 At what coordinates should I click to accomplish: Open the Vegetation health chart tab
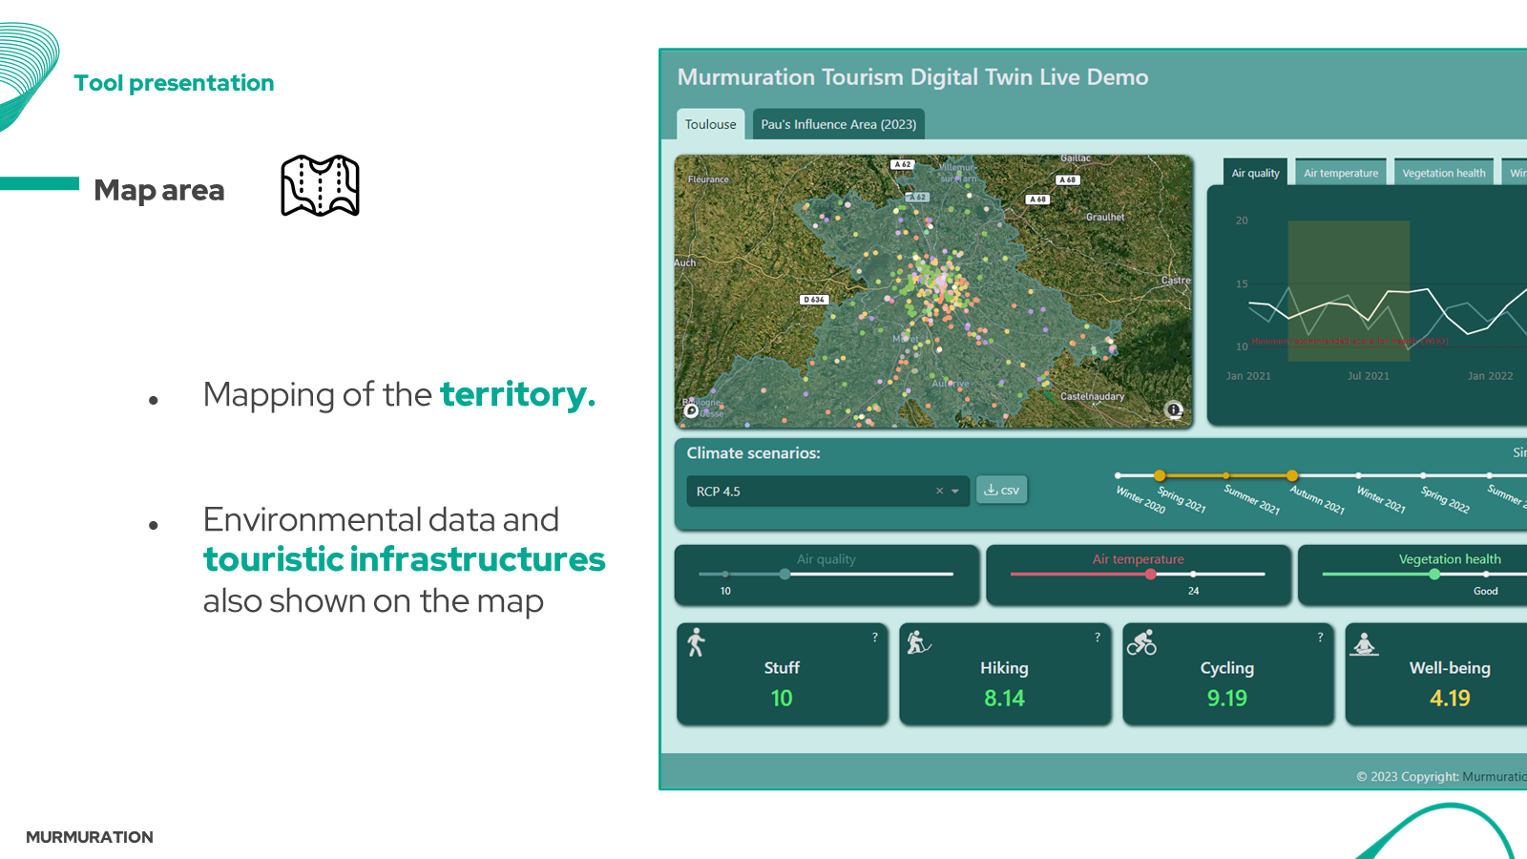[1443, 173]
